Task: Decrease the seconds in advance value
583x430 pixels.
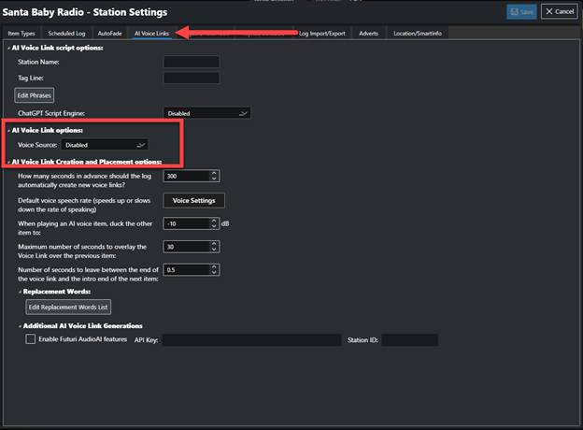Action: point(214,179)
